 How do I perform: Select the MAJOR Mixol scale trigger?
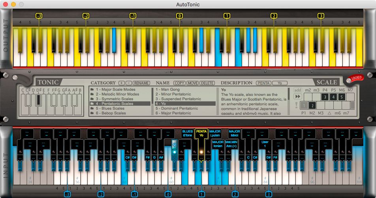pyautogui.click(x=234, y=133)
